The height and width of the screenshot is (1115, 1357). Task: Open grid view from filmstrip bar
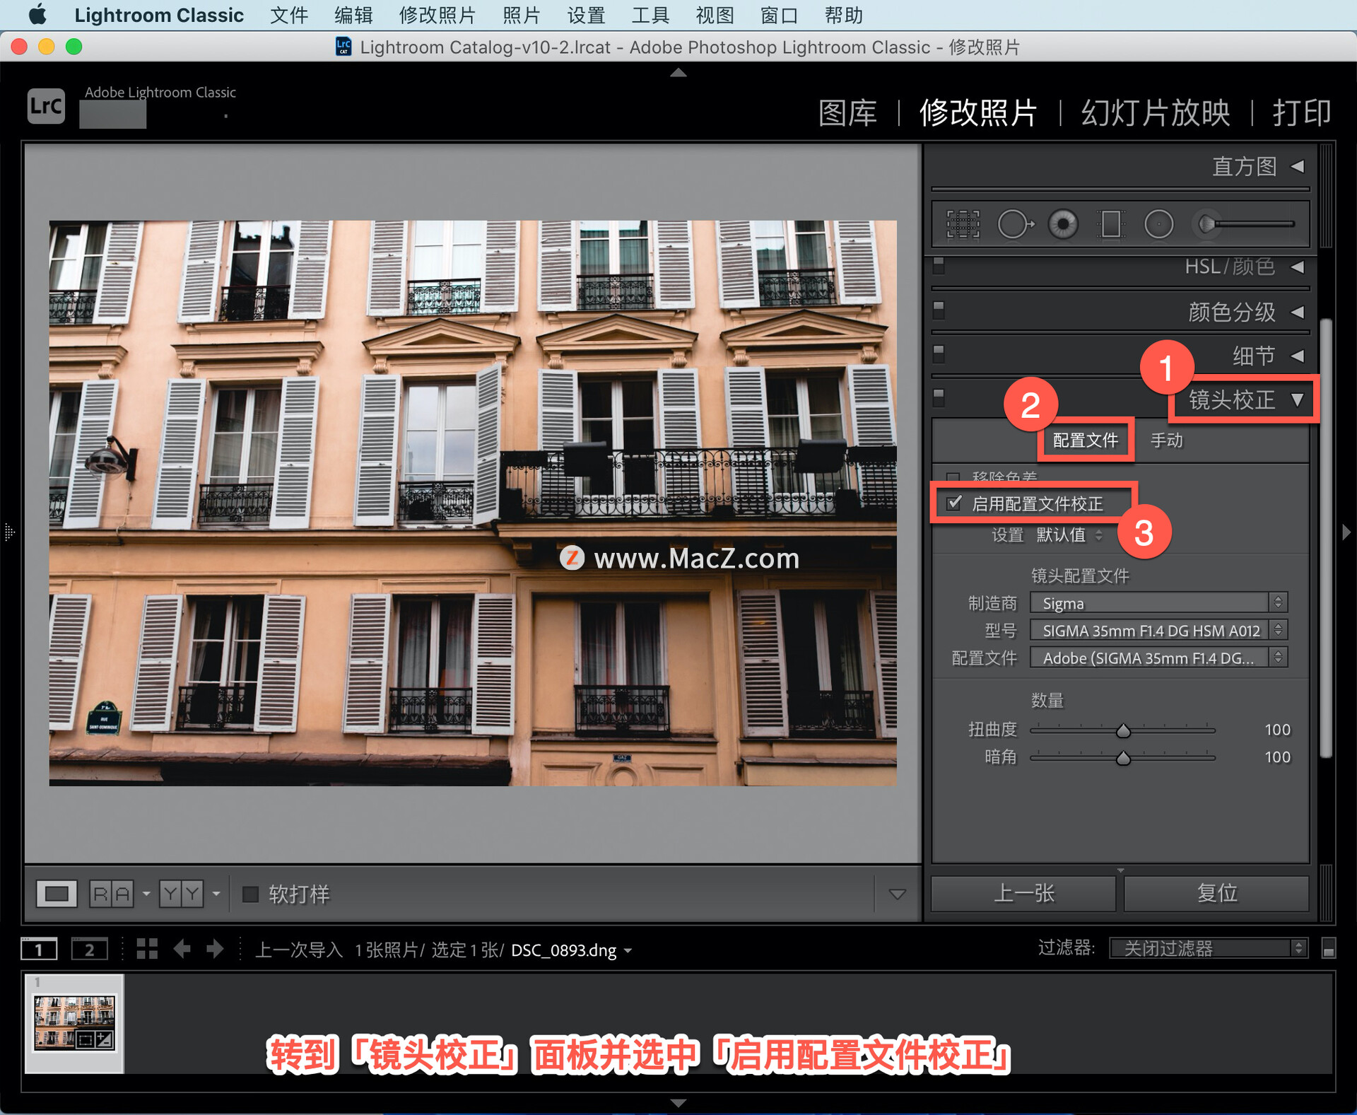(x=147, y=949)
